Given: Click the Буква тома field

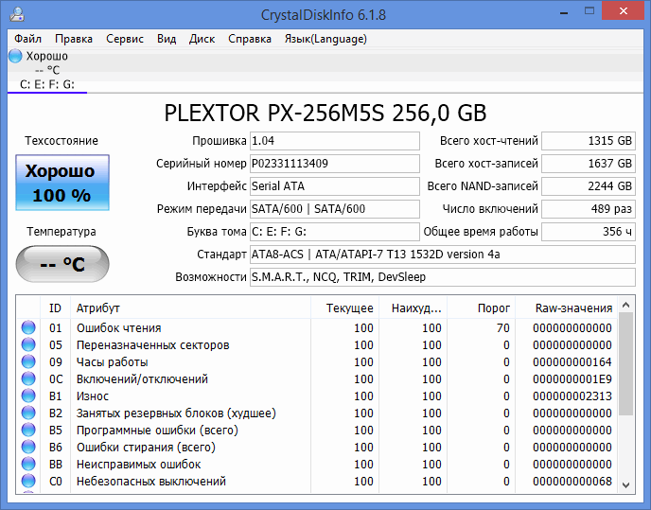Looking at the screenshot, I should coord(335,231).
